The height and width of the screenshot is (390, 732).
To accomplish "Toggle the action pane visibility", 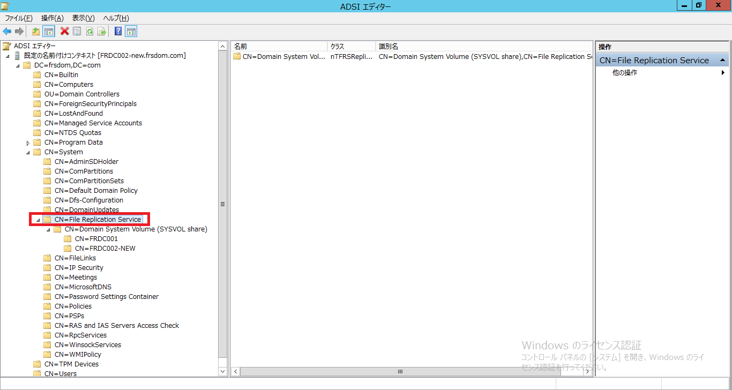I will (x=131, y=31).
